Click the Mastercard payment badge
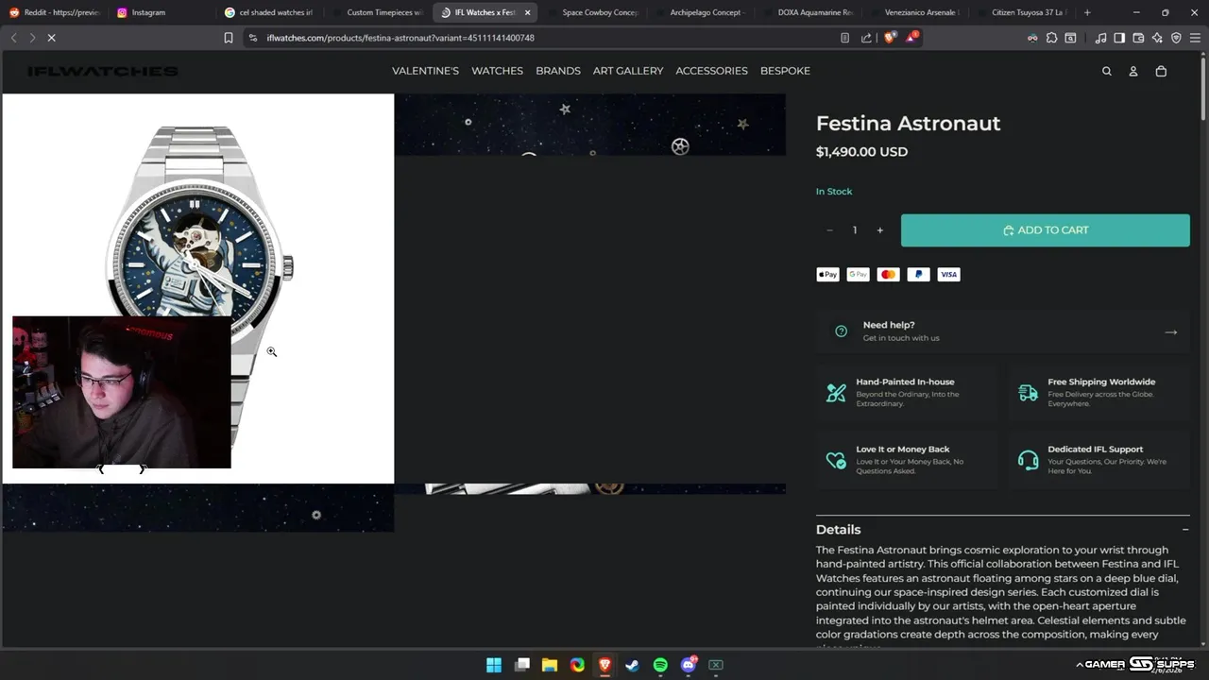This screenshot has height=680, width=1209. [888, 275]
